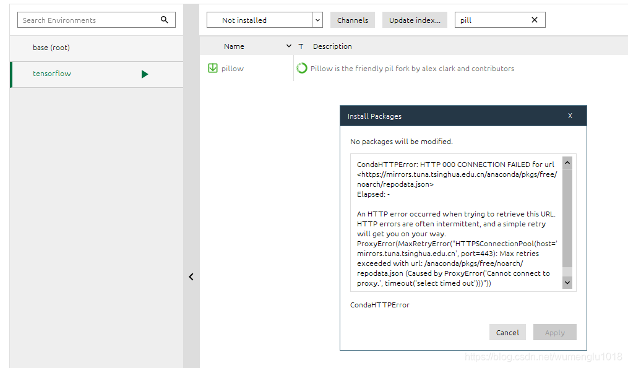Image resolution: width=628 pixels, height=368 pixels.
Task: Collapse the environments sidebar with the left chevron
Action: [191, 277]
